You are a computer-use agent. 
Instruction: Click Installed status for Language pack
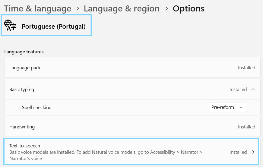246,68
